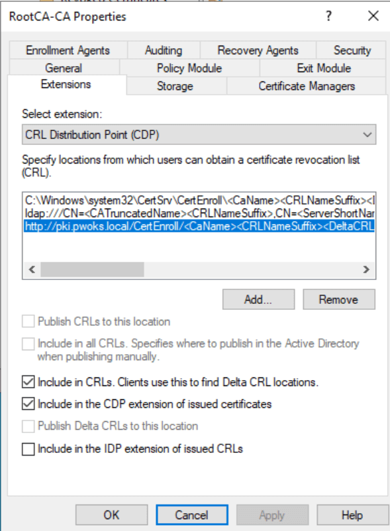This screenshot has height=531, width=390.
Task: Remove the selected CRL location
Action: [338, 299]
